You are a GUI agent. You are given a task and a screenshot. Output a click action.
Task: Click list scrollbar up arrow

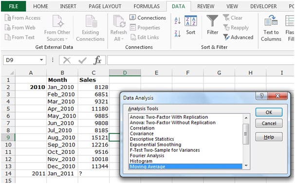pyautogui.click(x=246, y=118)
